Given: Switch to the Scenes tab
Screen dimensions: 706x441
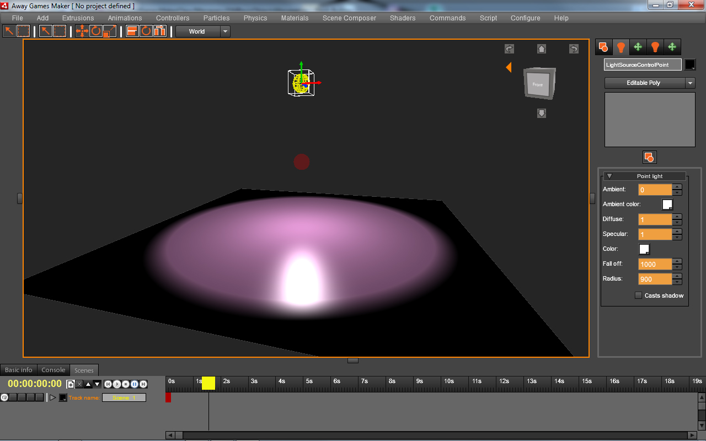Looking at the screenshot, I should 84,370.
